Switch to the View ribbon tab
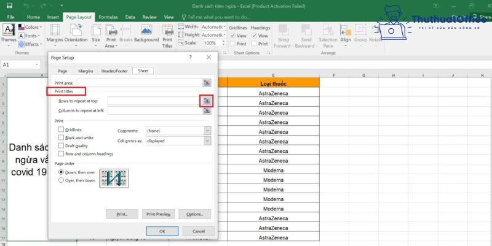Image resolution: width=492 pixels, height=246 pixels. point(169,17)
